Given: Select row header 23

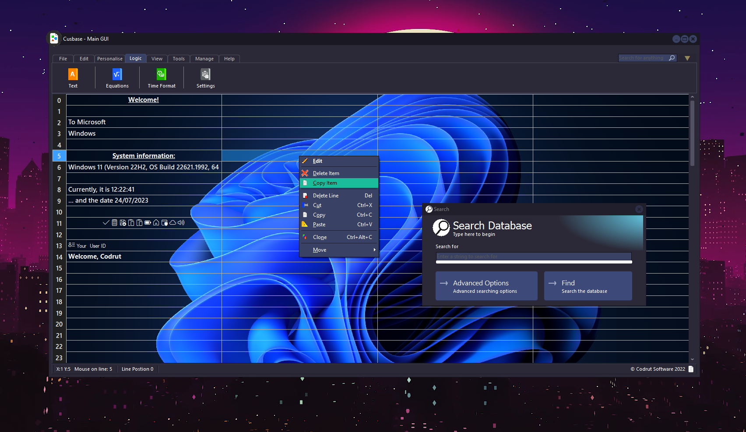Looking at the screenshot, I should [x=59, y=358].
